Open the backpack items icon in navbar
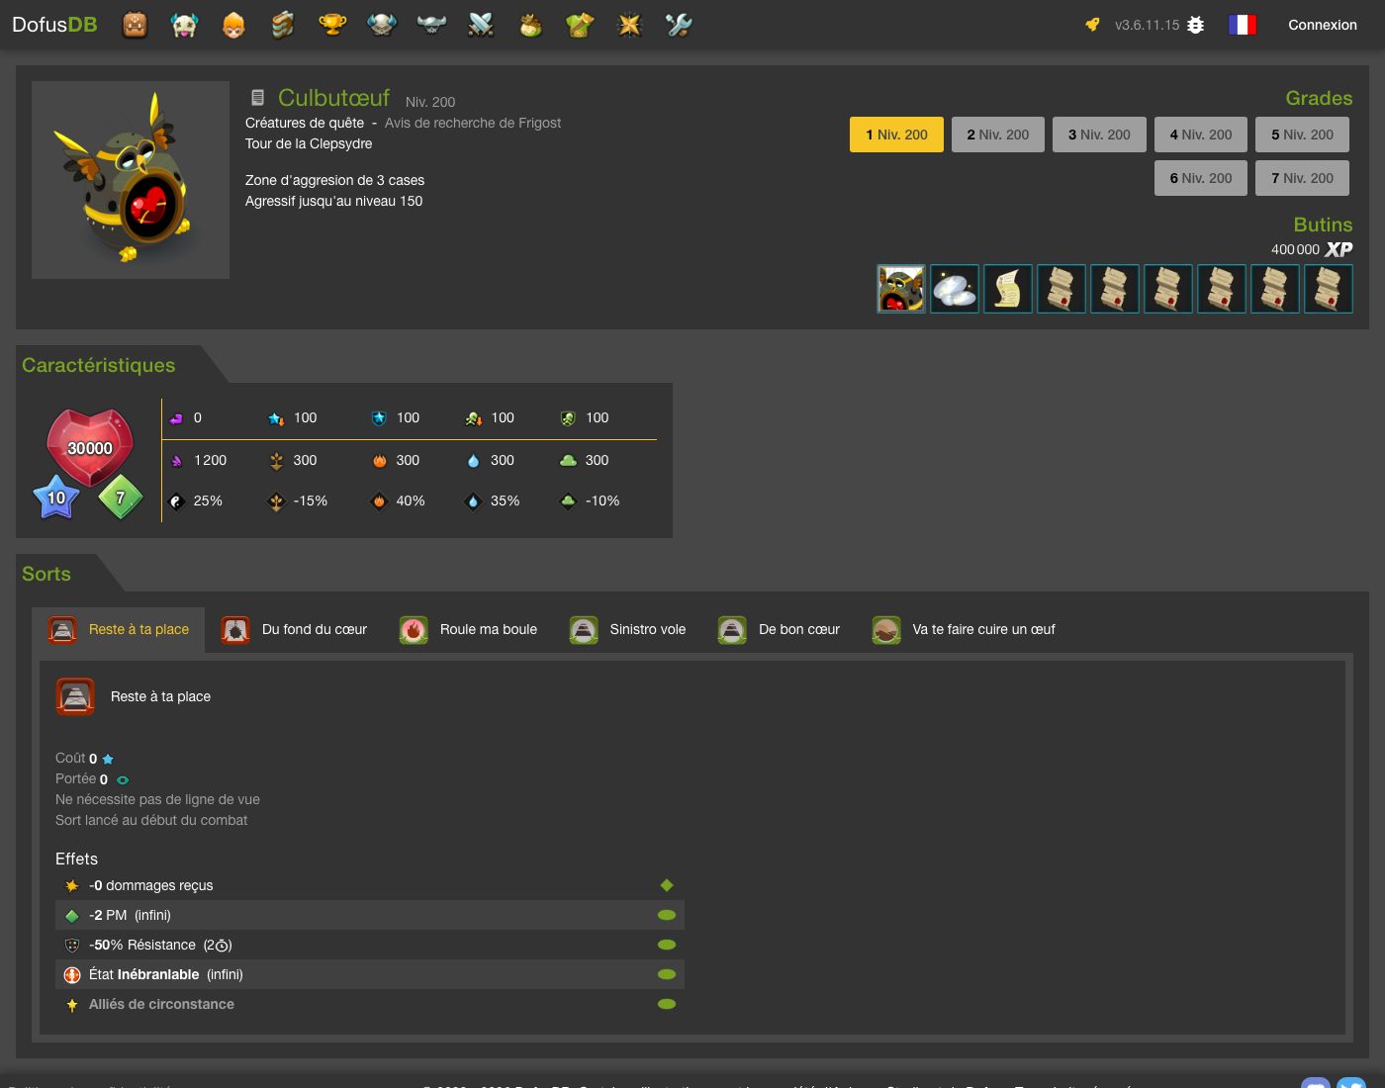This screenshot has height=1088, width=1385. 136,25
